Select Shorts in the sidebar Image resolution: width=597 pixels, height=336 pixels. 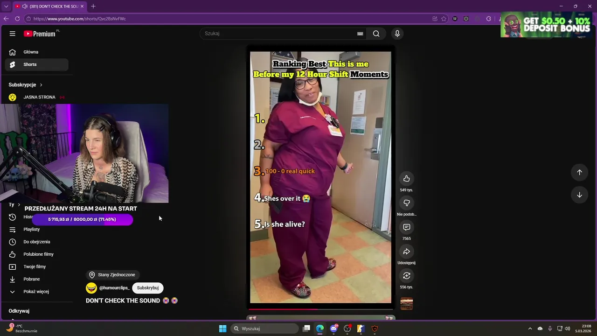click(36, 64)
